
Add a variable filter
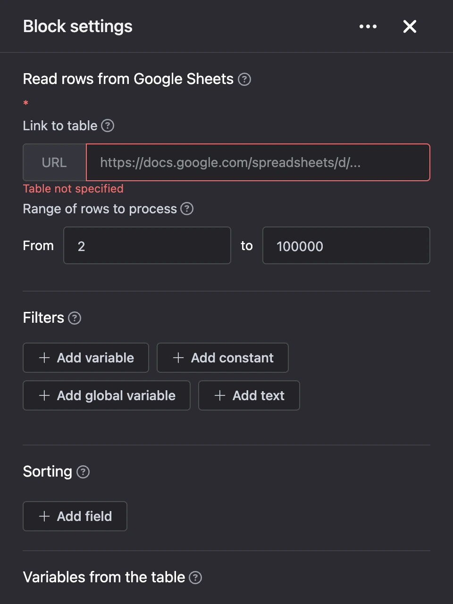[x=86, y=358]
